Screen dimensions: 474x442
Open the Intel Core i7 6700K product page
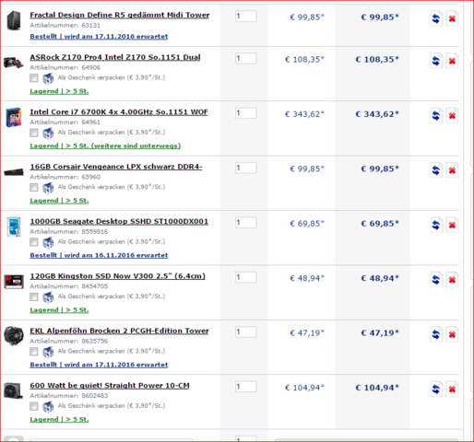click(119, 112)
